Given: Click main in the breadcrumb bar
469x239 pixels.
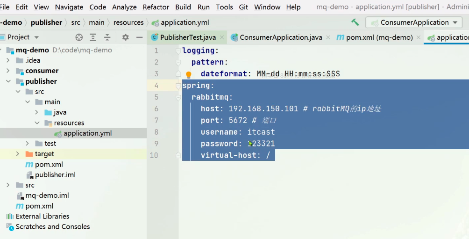Looking at the screenshot, I should click(x=97, y=22).
